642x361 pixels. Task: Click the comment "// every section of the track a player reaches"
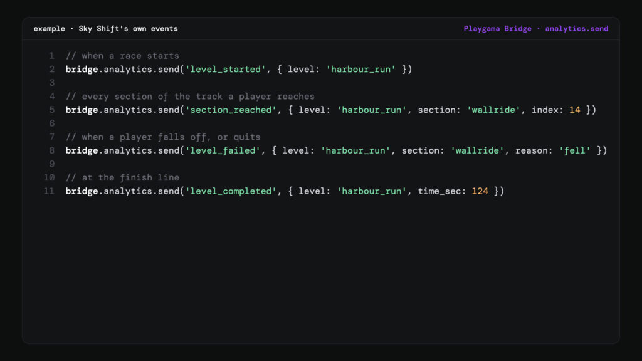click(190, 97)
